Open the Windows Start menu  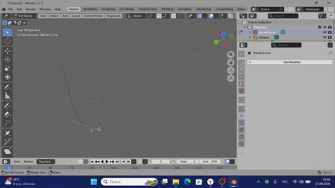coord(94,182)
